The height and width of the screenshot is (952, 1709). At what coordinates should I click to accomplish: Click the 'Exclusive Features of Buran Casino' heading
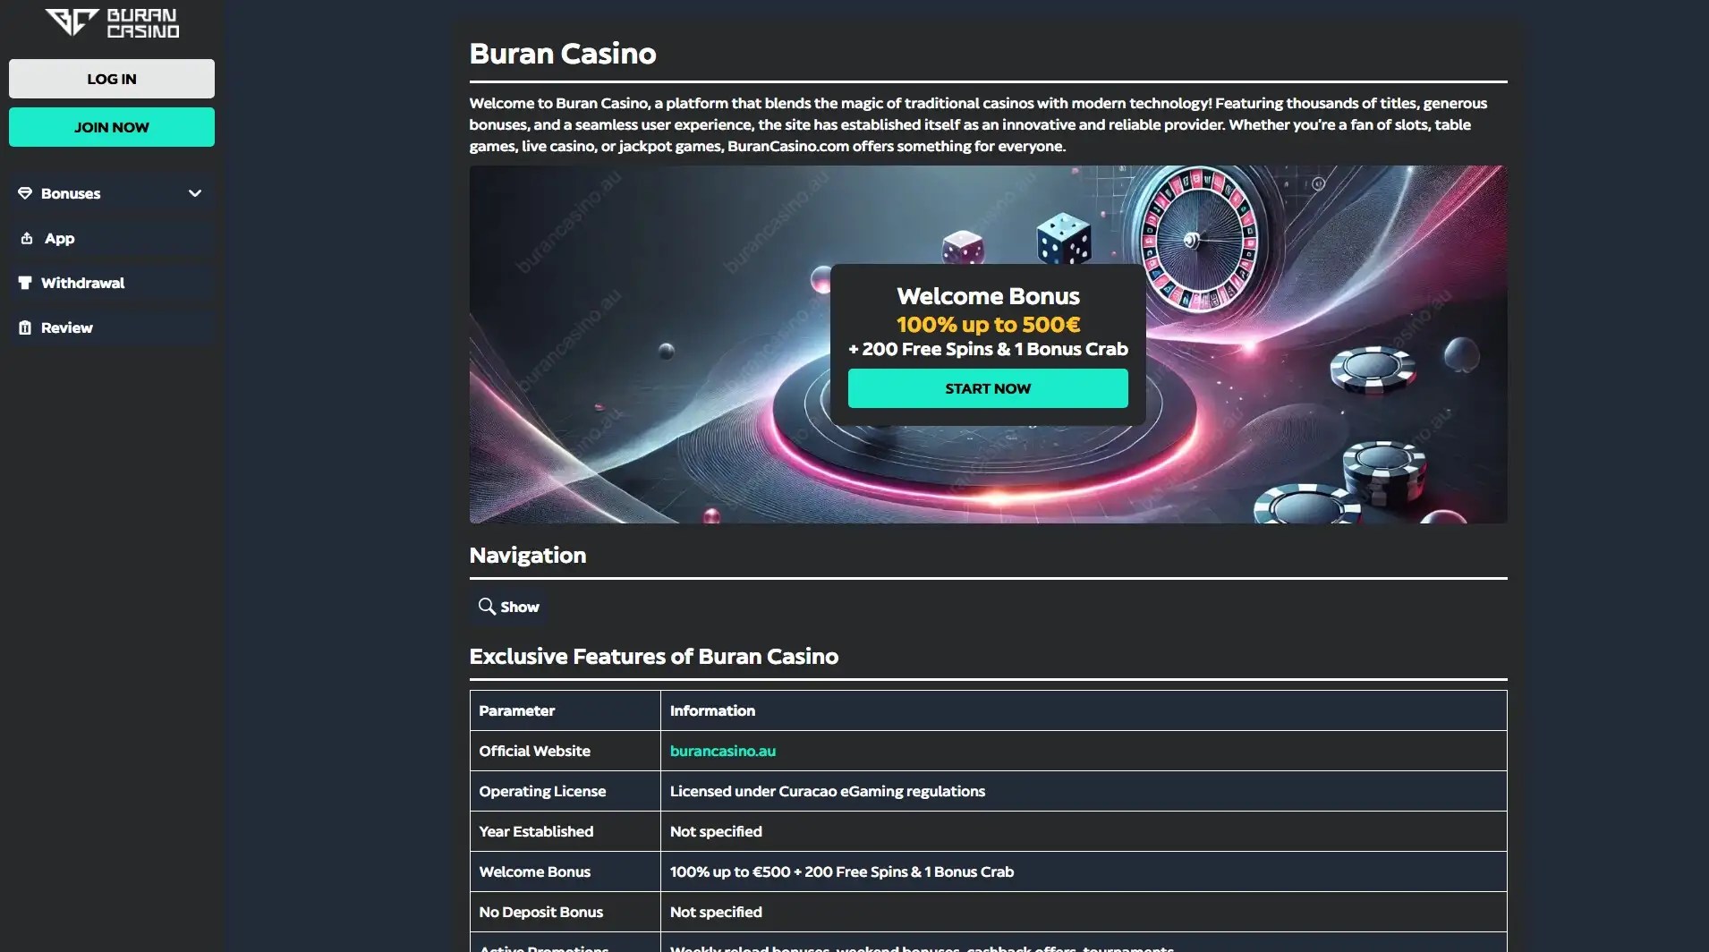pos(654,656)
